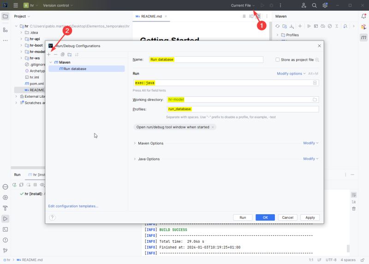Open Current File run configuration dropdown

pos(243,6)
